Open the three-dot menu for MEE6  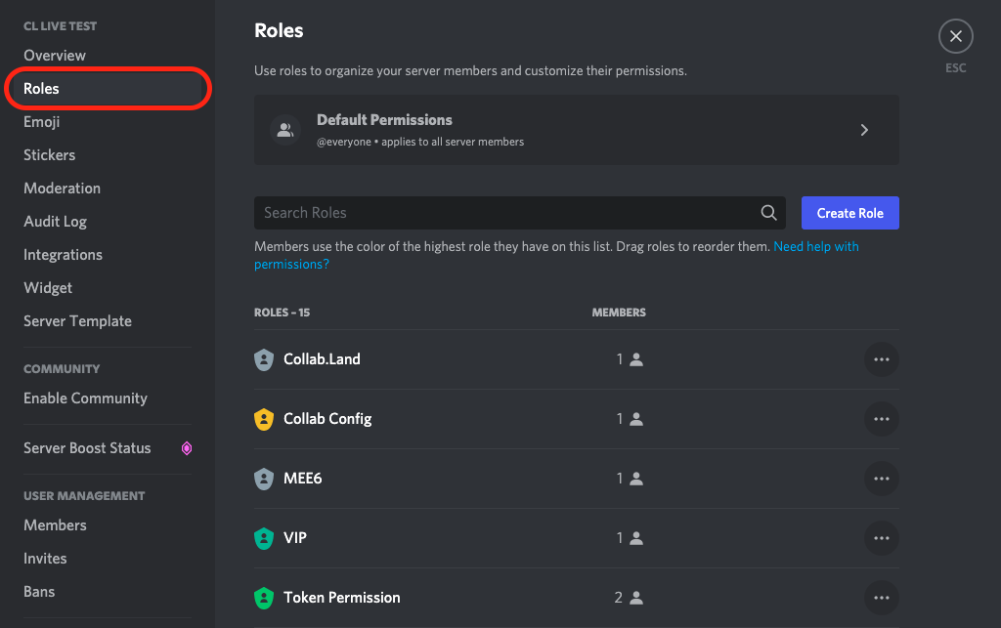(x=881, y=478)
